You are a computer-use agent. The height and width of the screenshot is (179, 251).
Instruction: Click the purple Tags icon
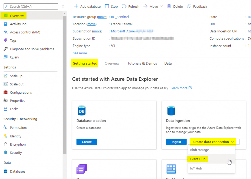[6, 40]
